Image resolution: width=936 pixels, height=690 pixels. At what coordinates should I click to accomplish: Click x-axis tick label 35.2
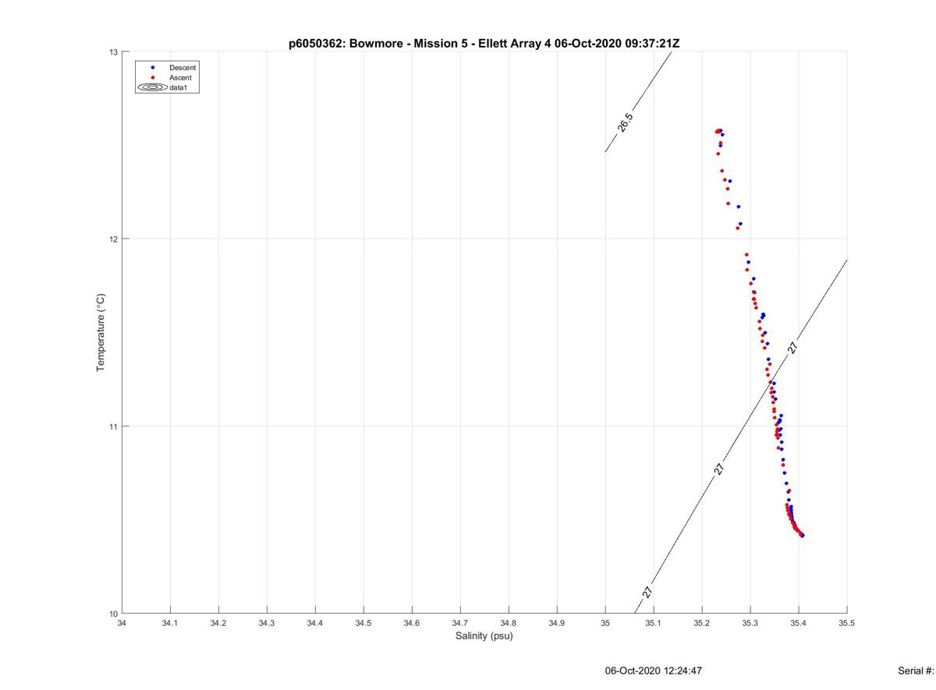[x=702, y=623]
